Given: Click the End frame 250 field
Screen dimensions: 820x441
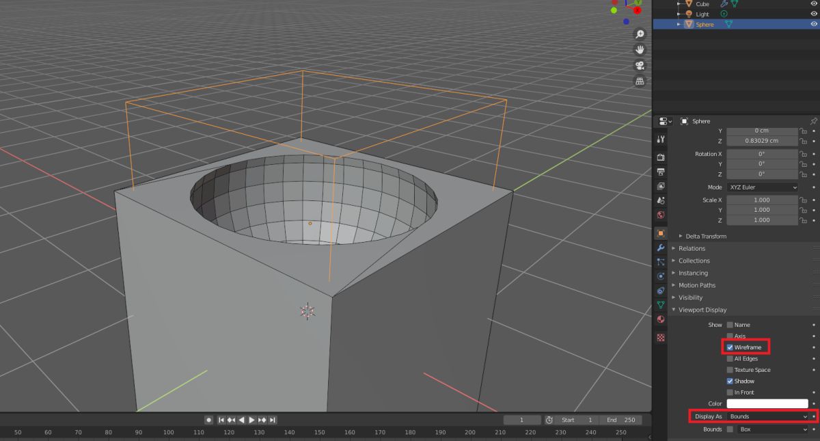Looking at the screenshot, I should [620, 420].
